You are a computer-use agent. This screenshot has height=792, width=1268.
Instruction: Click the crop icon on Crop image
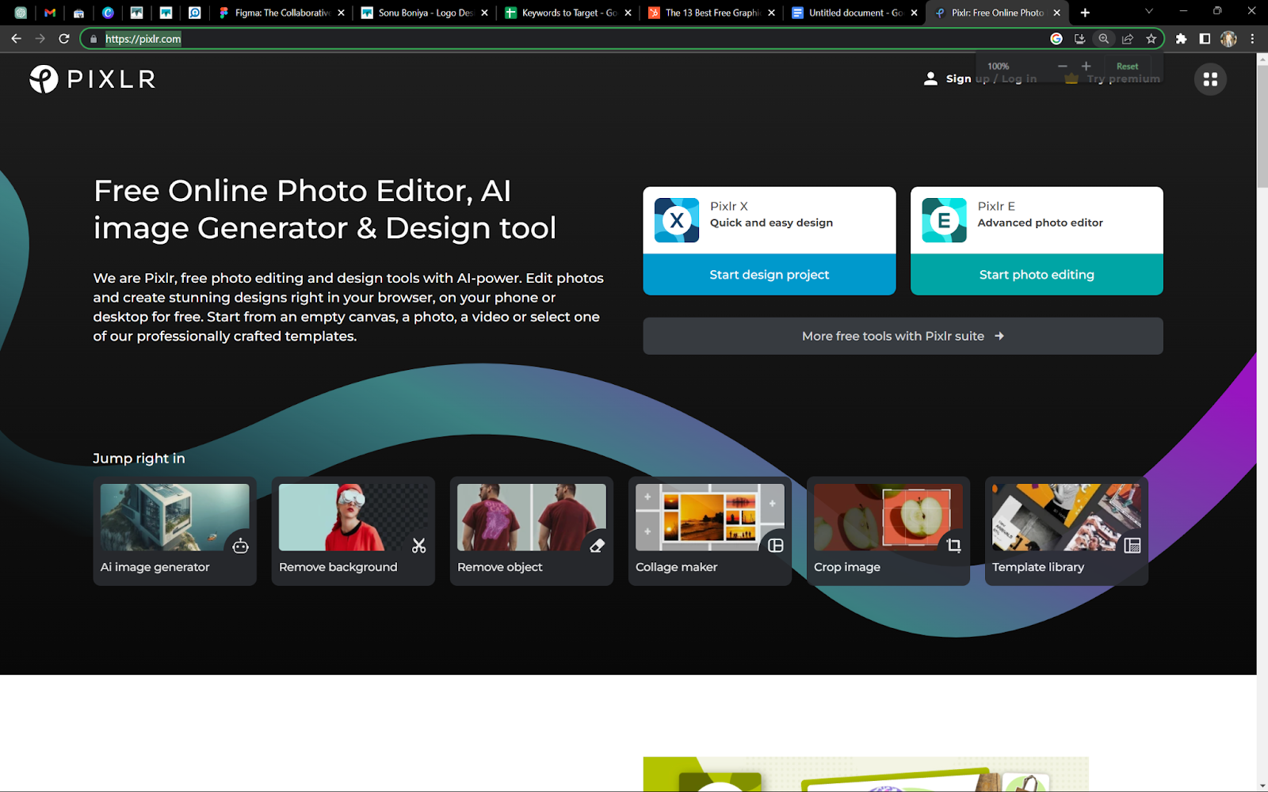click(954, 546)
